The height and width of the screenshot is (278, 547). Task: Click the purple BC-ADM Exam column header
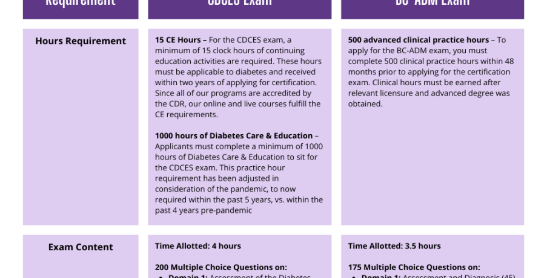[x=433, y=6]
